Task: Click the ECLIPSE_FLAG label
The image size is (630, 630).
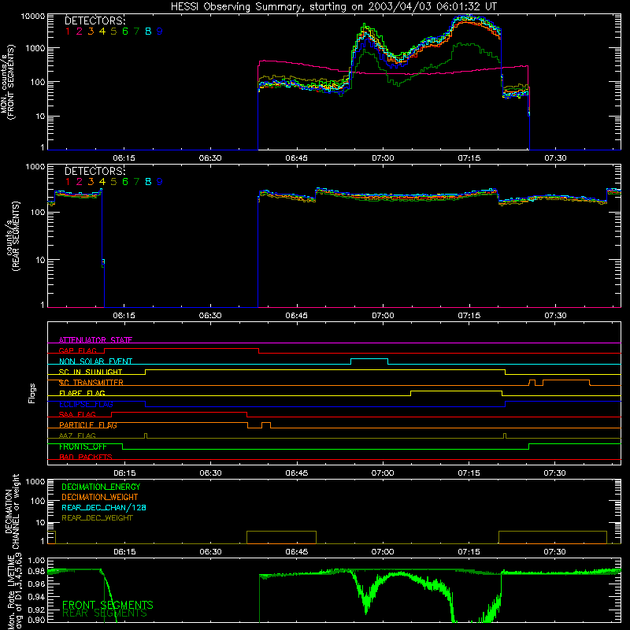Action: coord(86,404)
